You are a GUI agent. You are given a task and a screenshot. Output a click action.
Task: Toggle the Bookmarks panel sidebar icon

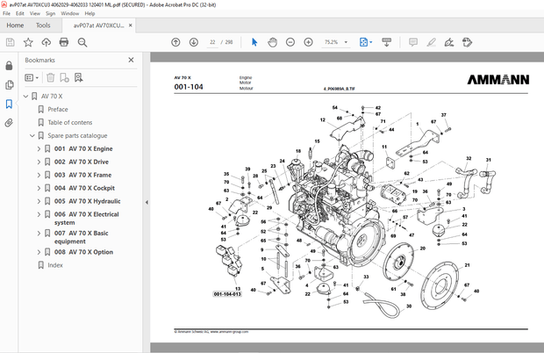click(9, 104)
